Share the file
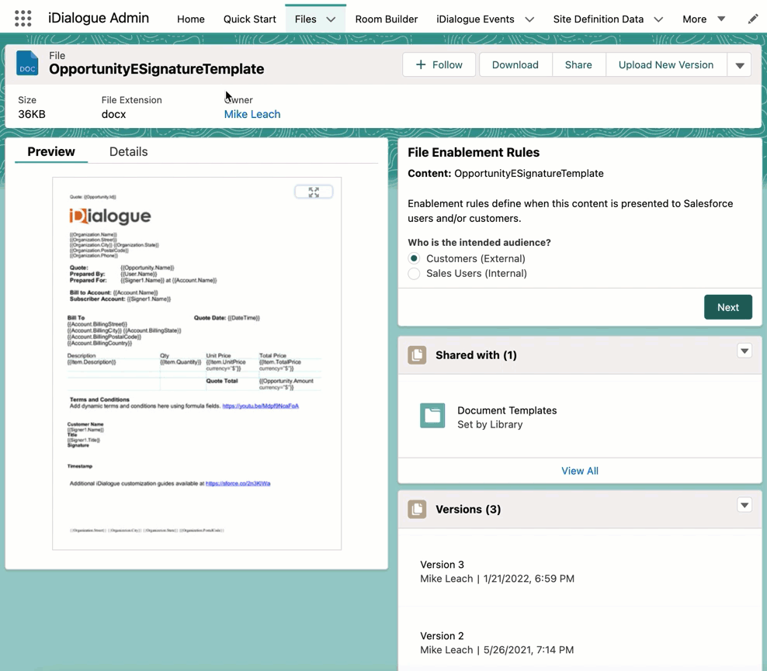The width and height of the screenshot is (767, 671). pyautogui.click(x=578, y=65)
